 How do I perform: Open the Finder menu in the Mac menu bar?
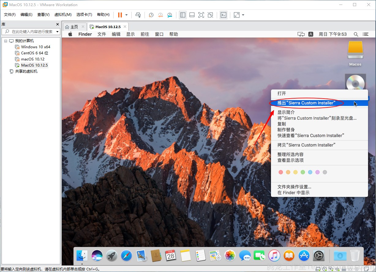pyautogui.click(x=85, y=34)
